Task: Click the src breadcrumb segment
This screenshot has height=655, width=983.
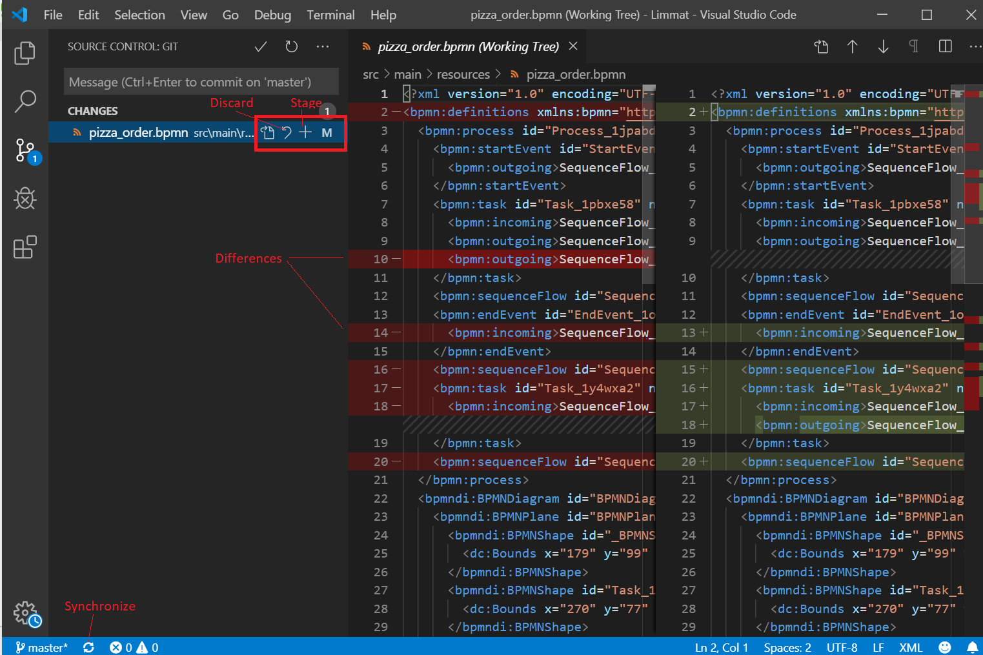Action: [x=370, y=75]
